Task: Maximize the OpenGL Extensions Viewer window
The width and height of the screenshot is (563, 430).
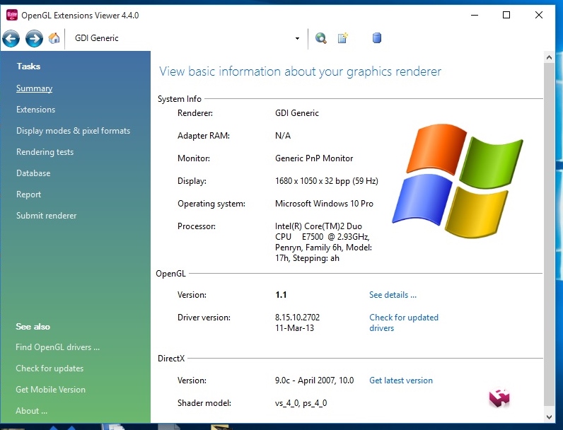Action: click(506, 15)
